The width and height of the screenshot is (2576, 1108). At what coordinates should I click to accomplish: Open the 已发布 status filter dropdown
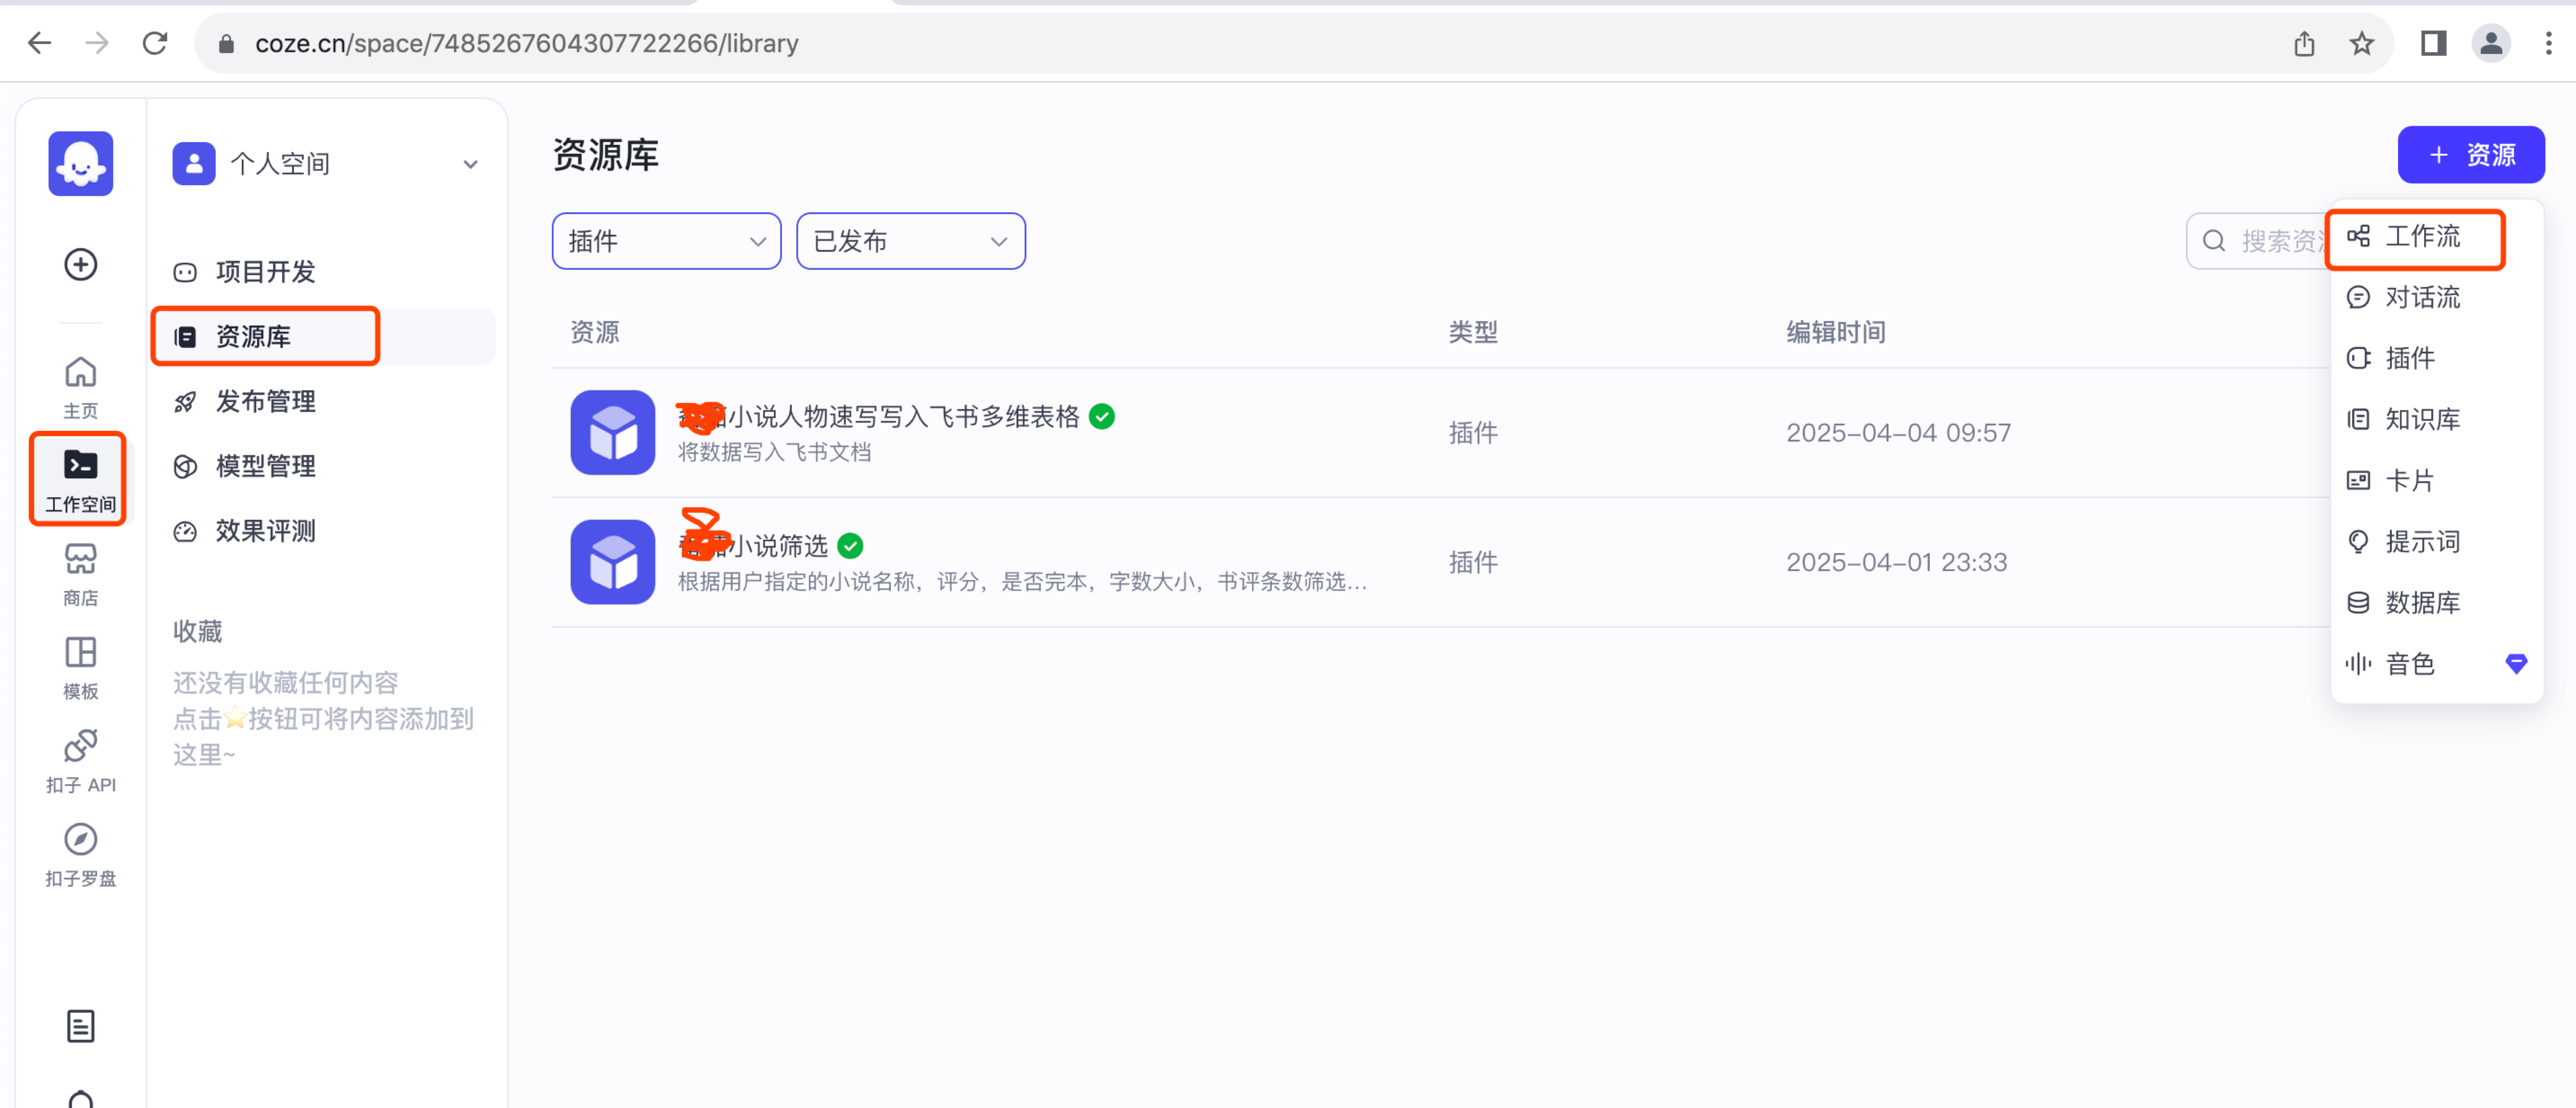click(910, 241)
